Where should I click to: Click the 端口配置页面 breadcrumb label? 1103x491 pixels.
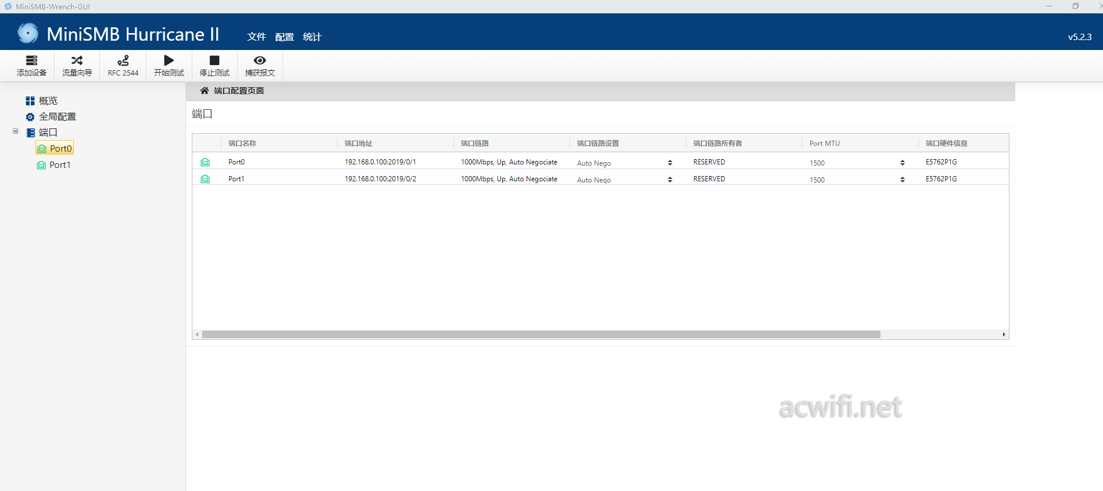(239, 91)
